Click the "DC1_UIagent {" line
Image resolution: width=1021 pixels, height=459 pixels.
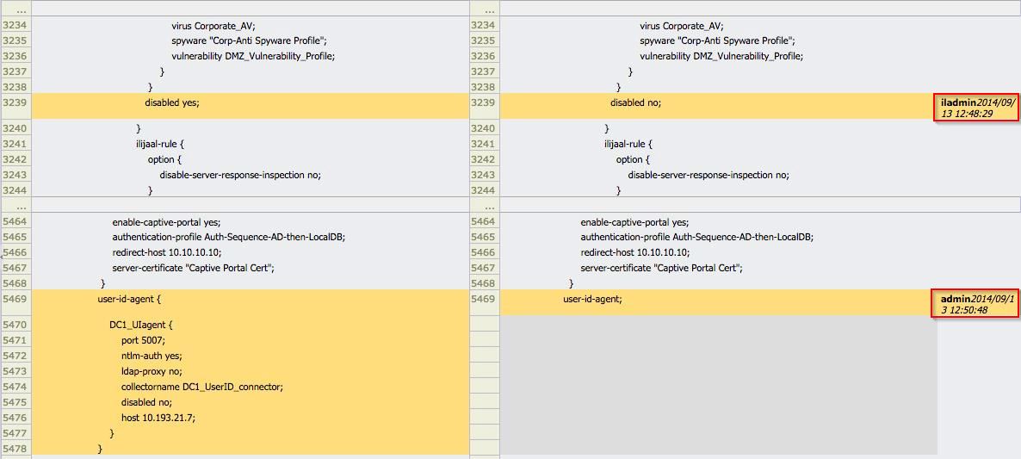coord(140,325)
